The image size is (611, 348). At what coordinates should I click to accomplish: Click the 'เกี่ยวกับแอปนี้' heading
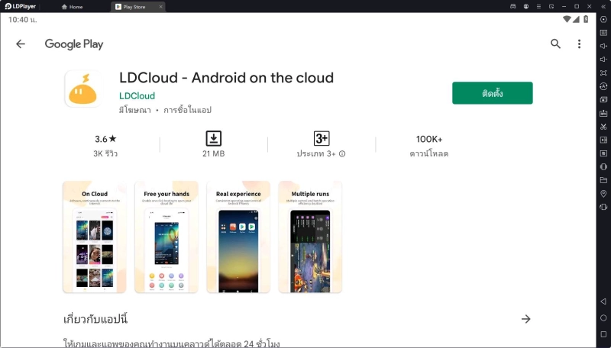click(95, 319)
